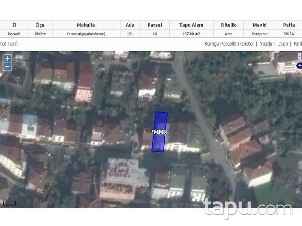
Task: Select the Körfez district cell
Action: coord(40,34)
